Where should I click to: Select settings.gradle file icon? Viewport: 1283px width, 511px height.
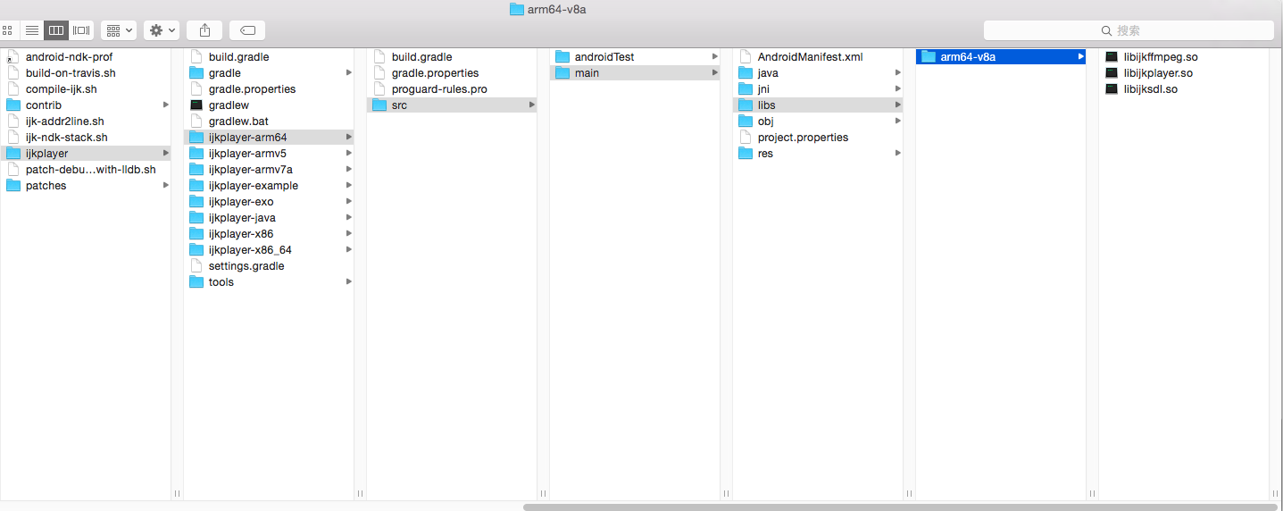(x=196, y=266)
